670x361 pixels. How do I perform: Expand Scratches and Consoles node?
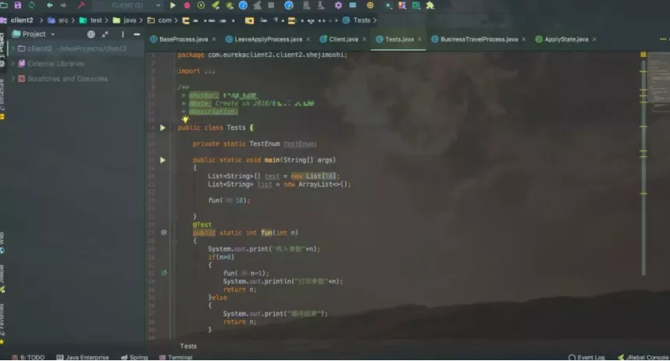coord(12,79)
